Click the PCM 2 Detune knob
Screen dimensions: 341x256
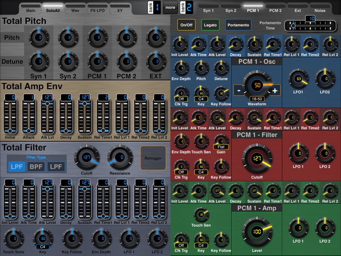pos(127,61)
